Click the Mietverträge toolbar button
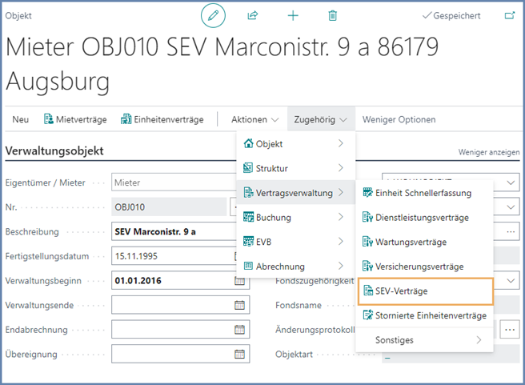 coord(75,119)
